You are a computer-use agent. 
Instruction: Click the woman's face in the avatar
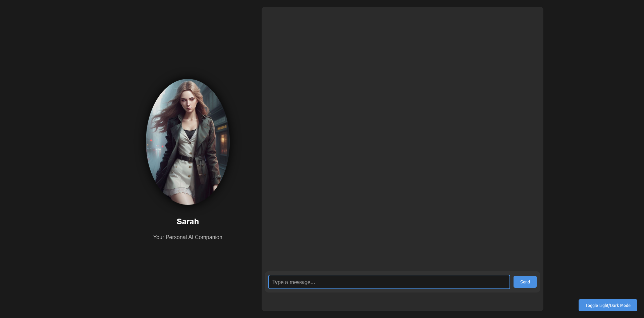click(x=188, y=100)
